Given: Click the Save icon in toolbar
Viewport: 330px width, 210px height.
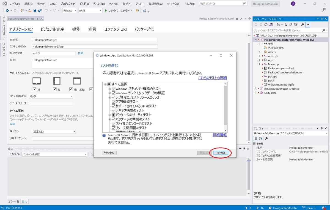Looking at the screenshot, I should tap(35, 10).
